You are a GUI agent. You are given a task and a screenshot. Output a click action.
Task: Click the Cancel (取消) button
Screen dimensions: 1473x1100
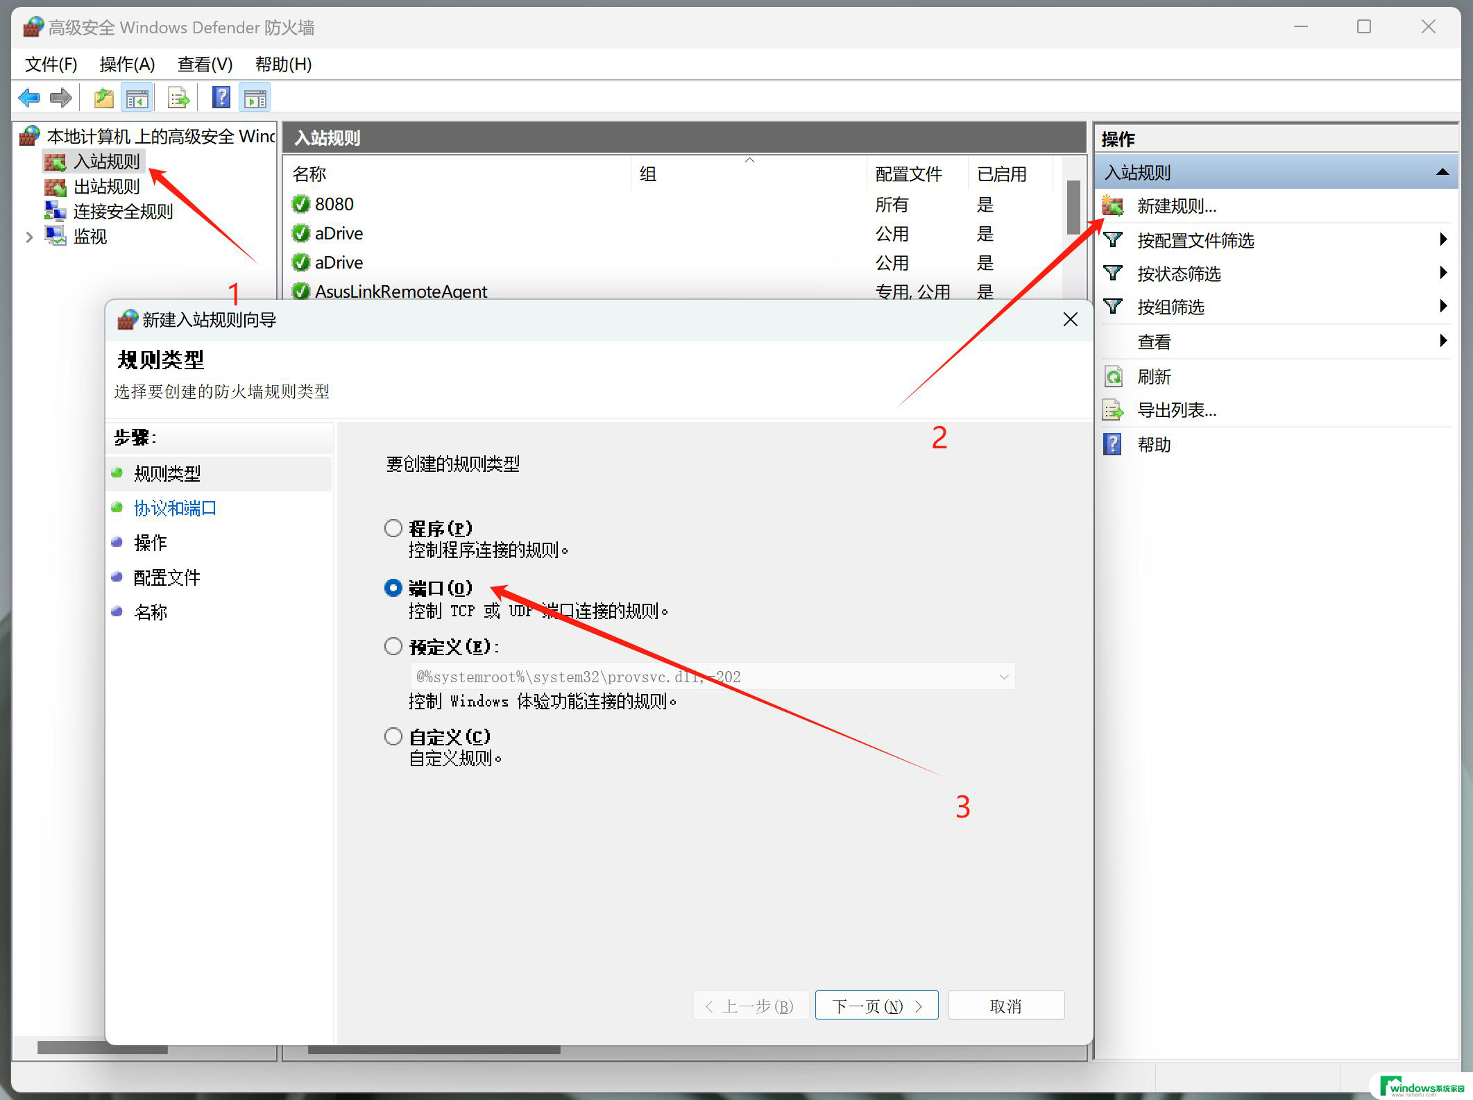(1005, 1006)
